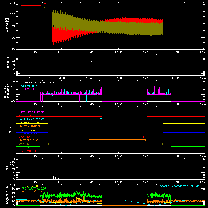Image resolution: width=208 pixels, height=208 pixels.
Task: Click the 'Normalized modulation' axis title
Action: coord(6,91)
